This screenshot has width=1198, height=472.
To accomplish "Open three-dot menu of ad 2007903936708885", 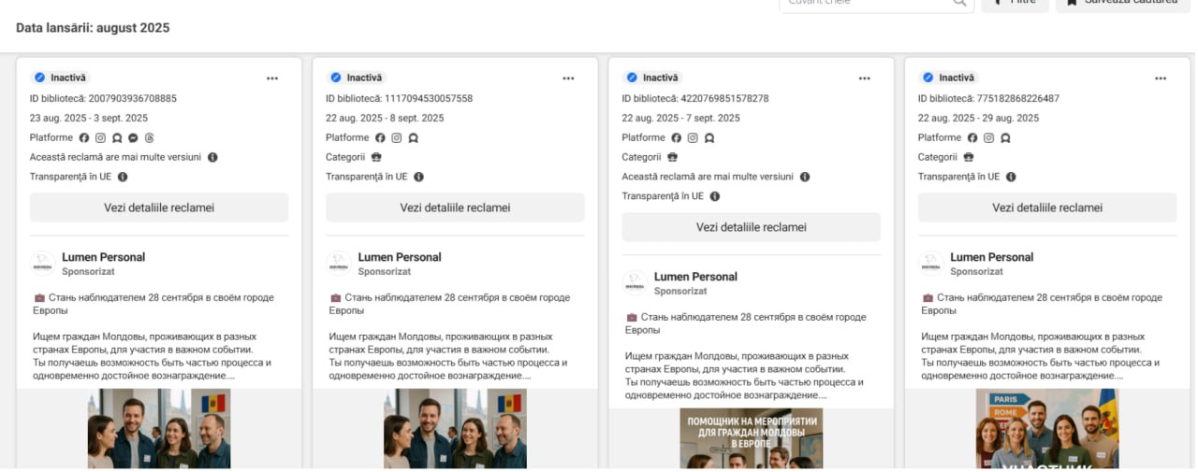I will [x=272, y=79].
